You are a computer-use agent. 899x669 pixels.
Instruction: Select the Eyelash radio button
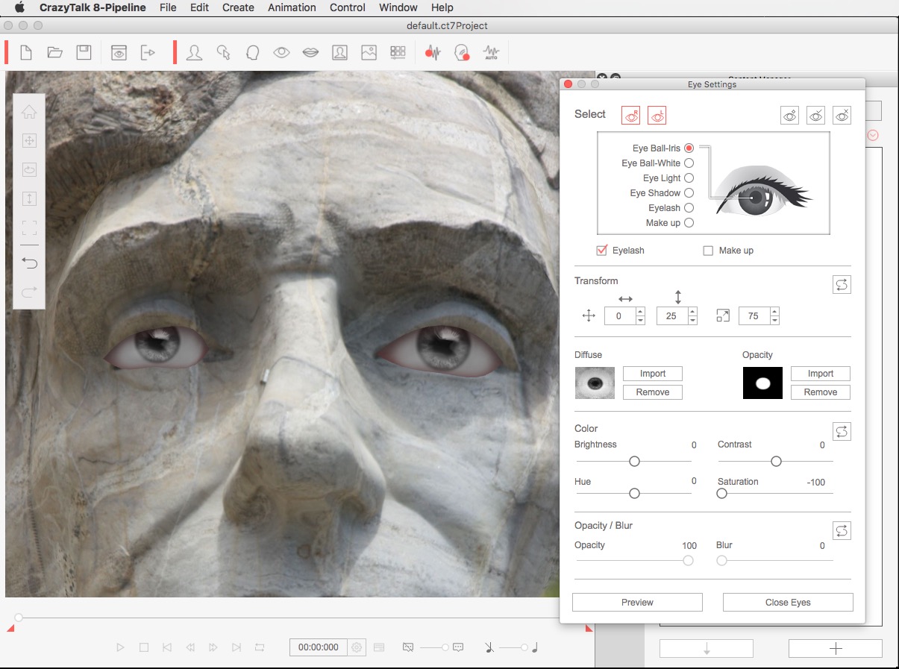pos(689,208)
